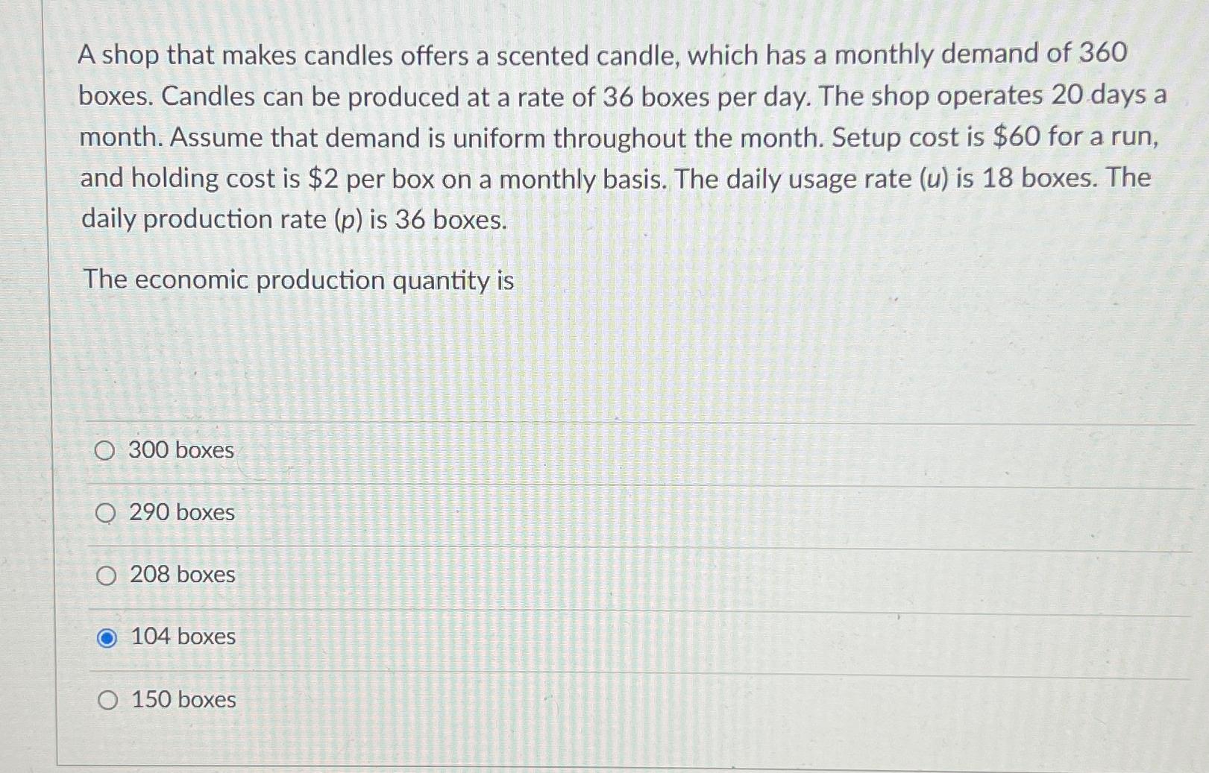The width and height of the screenshot is (1209, 773).
Task: Click the monthly demand number 360
Action: (x=1103, y=53)
